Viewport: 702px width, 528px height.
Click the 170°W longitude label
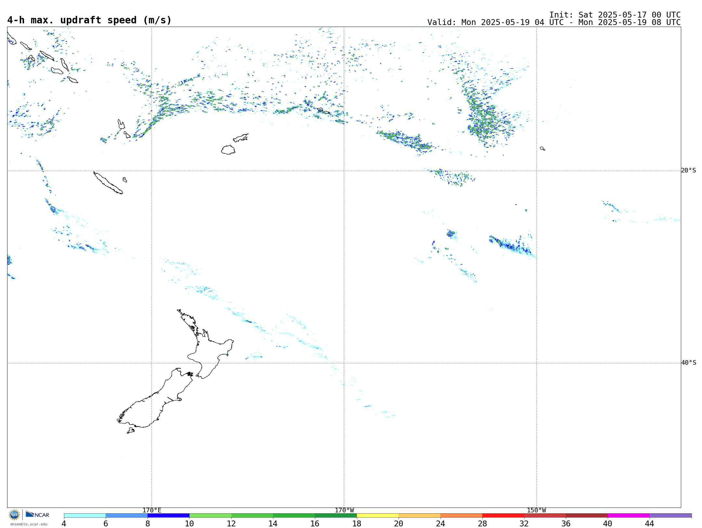click(344, 510)
